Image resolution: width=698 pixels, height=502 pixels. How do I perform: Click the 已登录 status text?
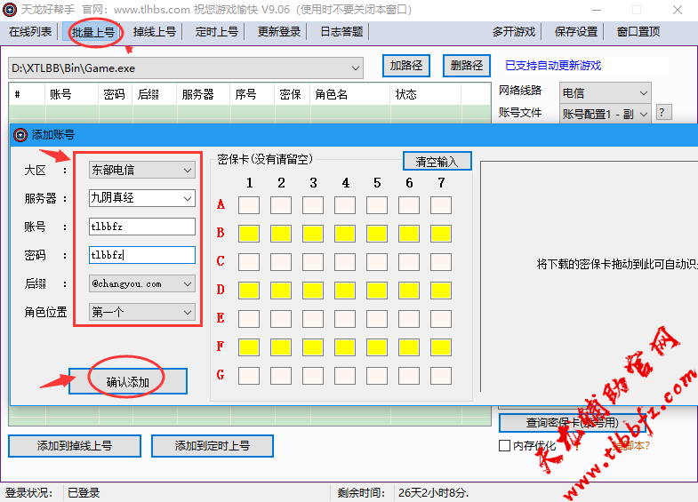pyautogui.click(x=84, y=492)
